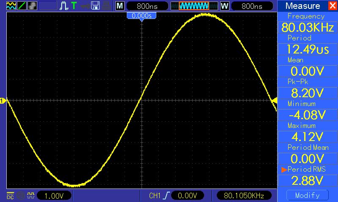Click the W window timebase icon
This screenshot has height=202, width=338.
[224, 6]
